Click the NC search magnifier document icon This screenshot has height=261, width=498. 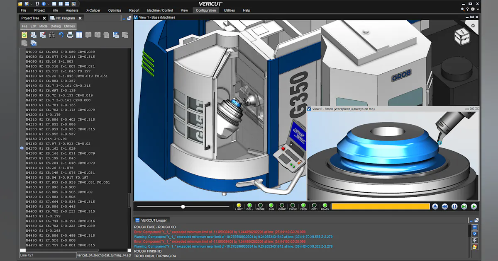34,35
